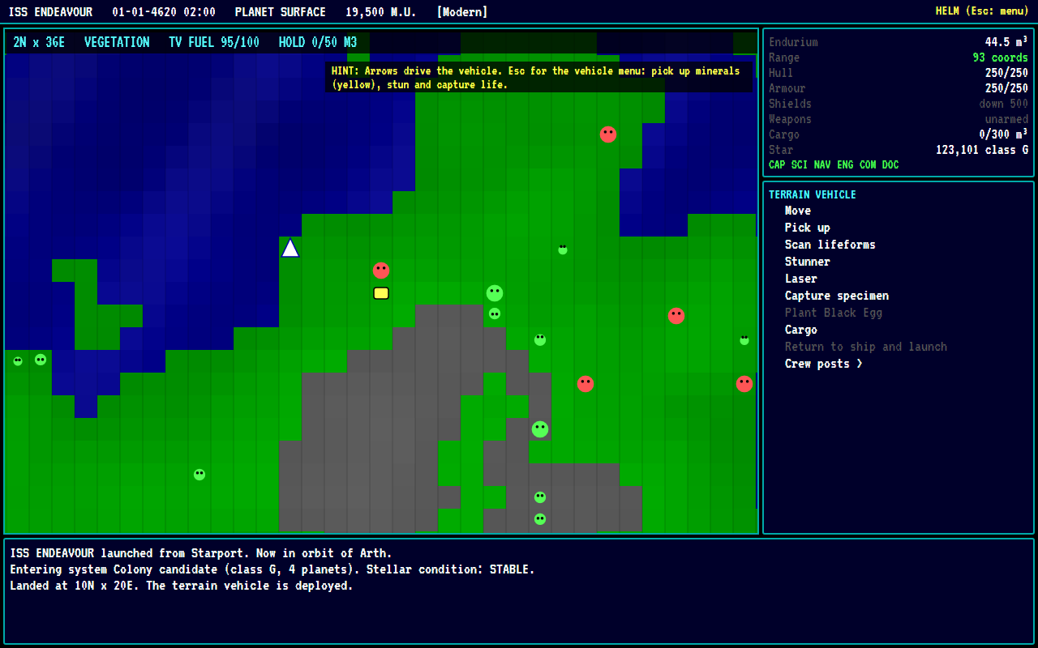Click the yellow HINT message box
Screen dimensions: 1038x648
[x=538, y=78]
